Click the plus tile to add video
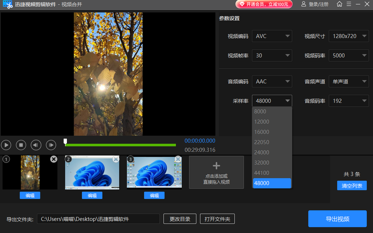 [x=216, y=172]
